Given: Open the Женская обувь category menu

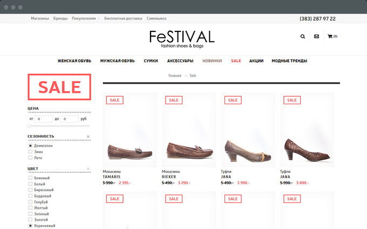Looking at the screenshot, I should (x=74, y=61).
